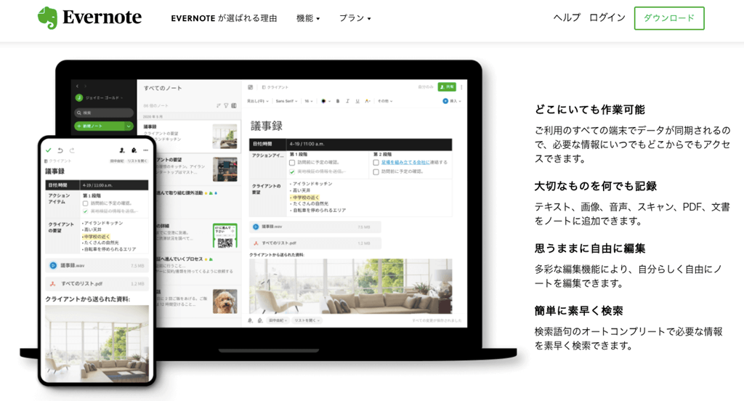Viewport: 744px width, 401px height.
Task: Tap the リストを開く tag chip on phone
Action: [x=137, y=161]
